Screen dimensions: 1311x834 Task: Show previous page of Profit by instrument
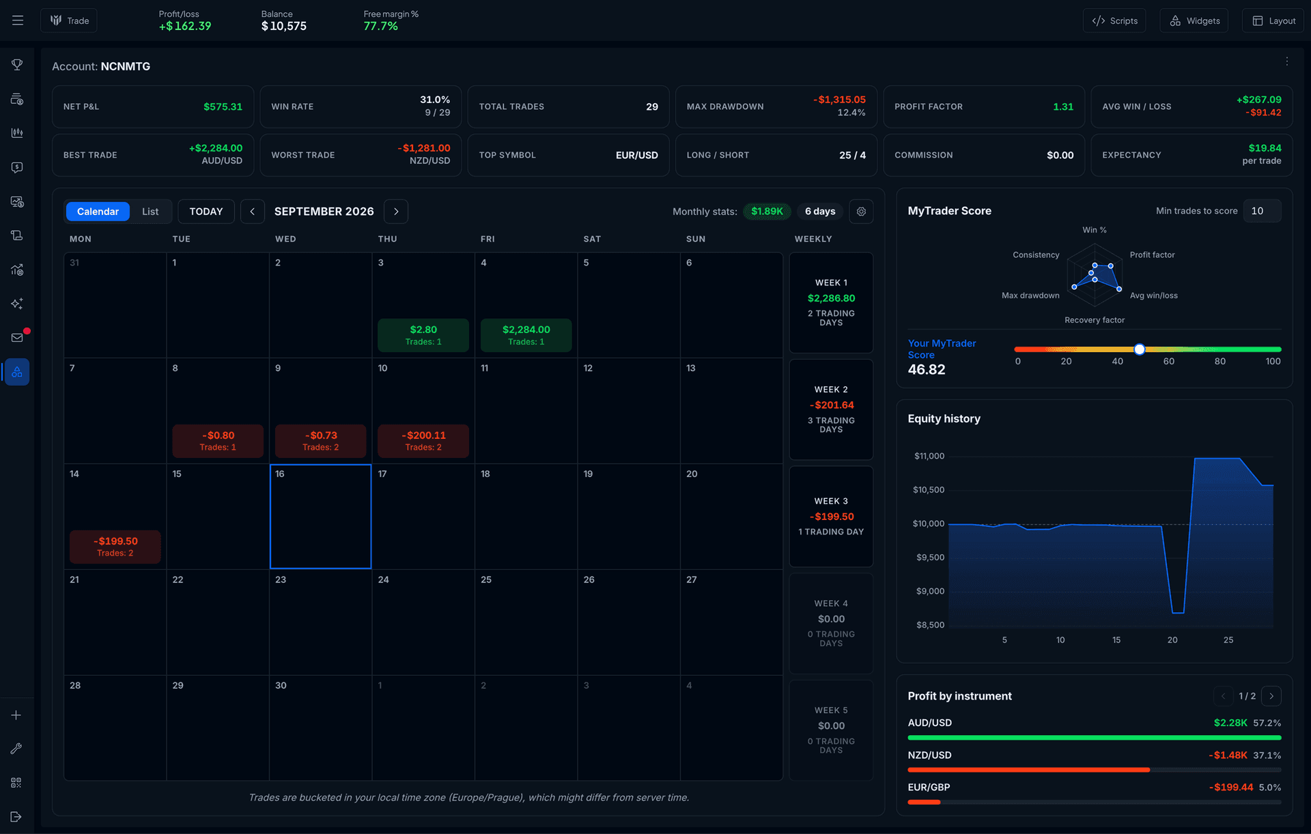pos(1223,696)
